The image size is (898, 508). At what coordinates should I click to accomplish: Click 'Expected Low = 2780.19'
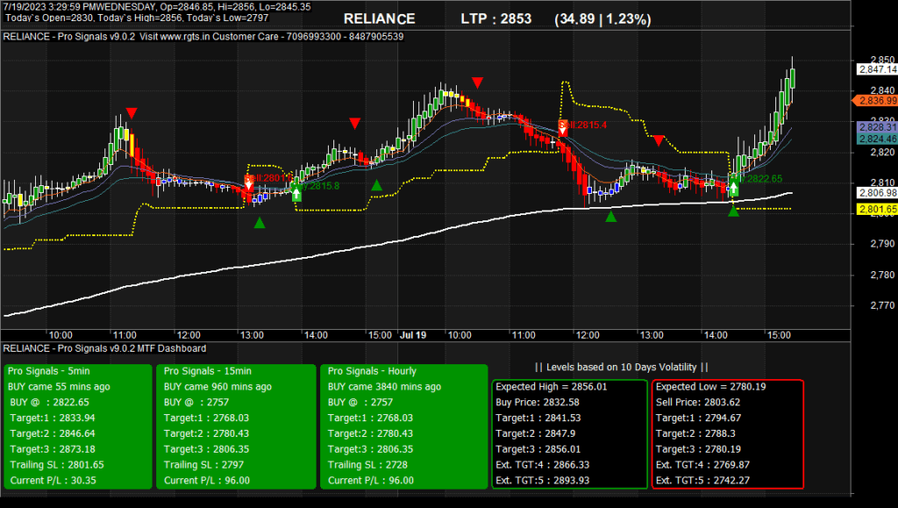(710, 387)
